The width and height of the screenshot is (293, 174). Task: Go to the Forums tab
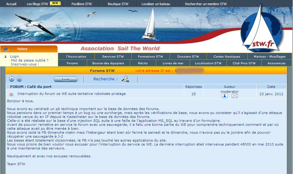click(x=72, y=63)
